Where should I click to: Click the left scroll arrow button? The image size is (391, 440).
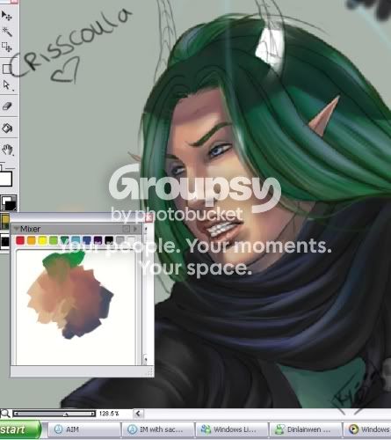138,414
